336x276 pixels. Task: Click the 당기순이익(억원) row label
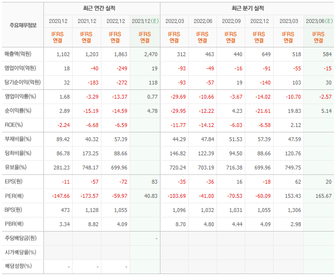tap(23, 82)
